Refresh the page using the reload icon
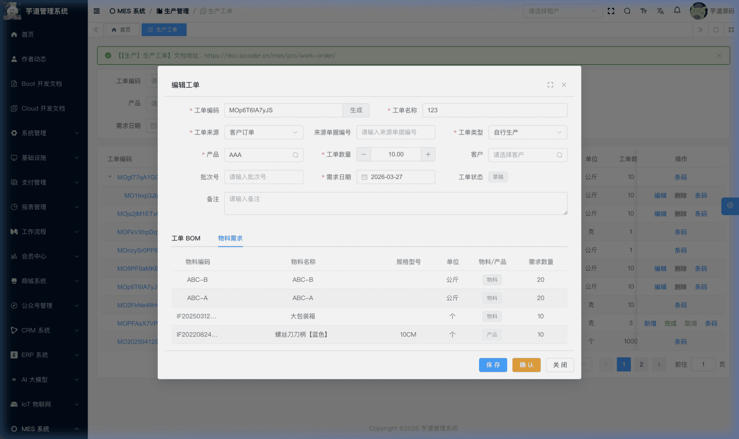Image resolution: width=739 pixels, height=439 pixels. click(716, 29)
